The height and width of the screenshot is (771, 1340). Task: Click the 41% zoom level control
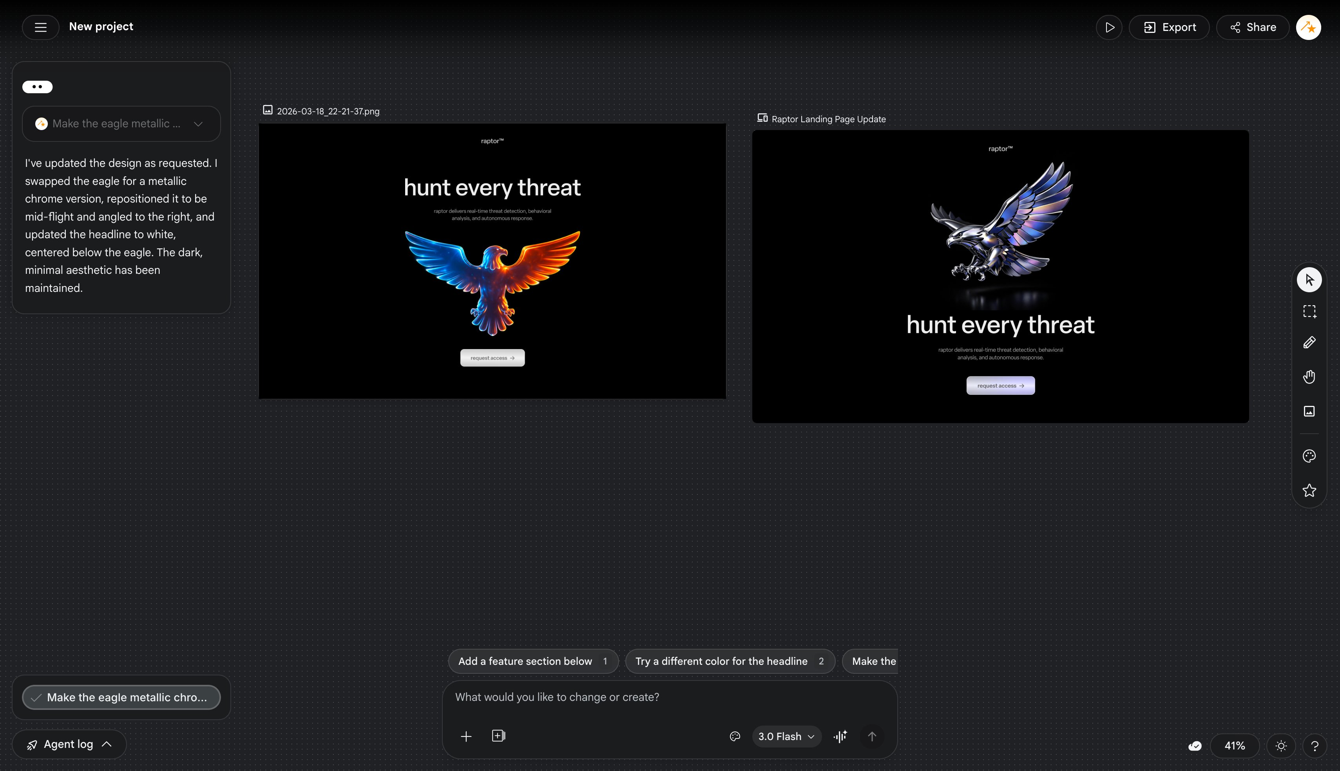click(1234, 746)
